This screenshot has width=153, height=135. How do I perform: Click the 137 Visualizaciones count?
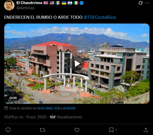(66, 117)
